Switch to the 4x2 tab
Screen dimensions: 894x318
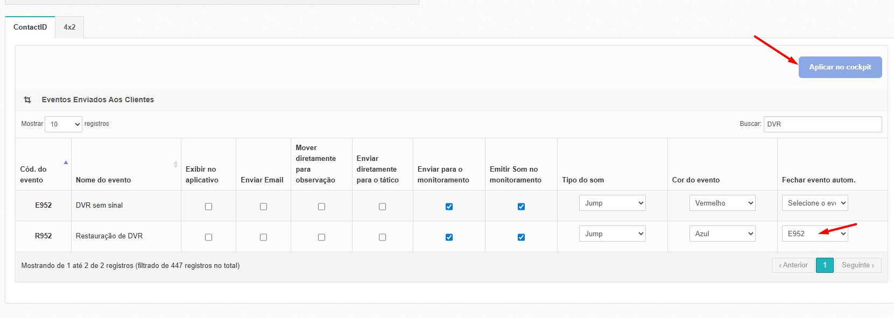point(69,27)
